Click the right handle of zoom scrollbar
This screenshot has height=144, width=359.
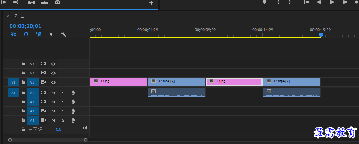85,140
